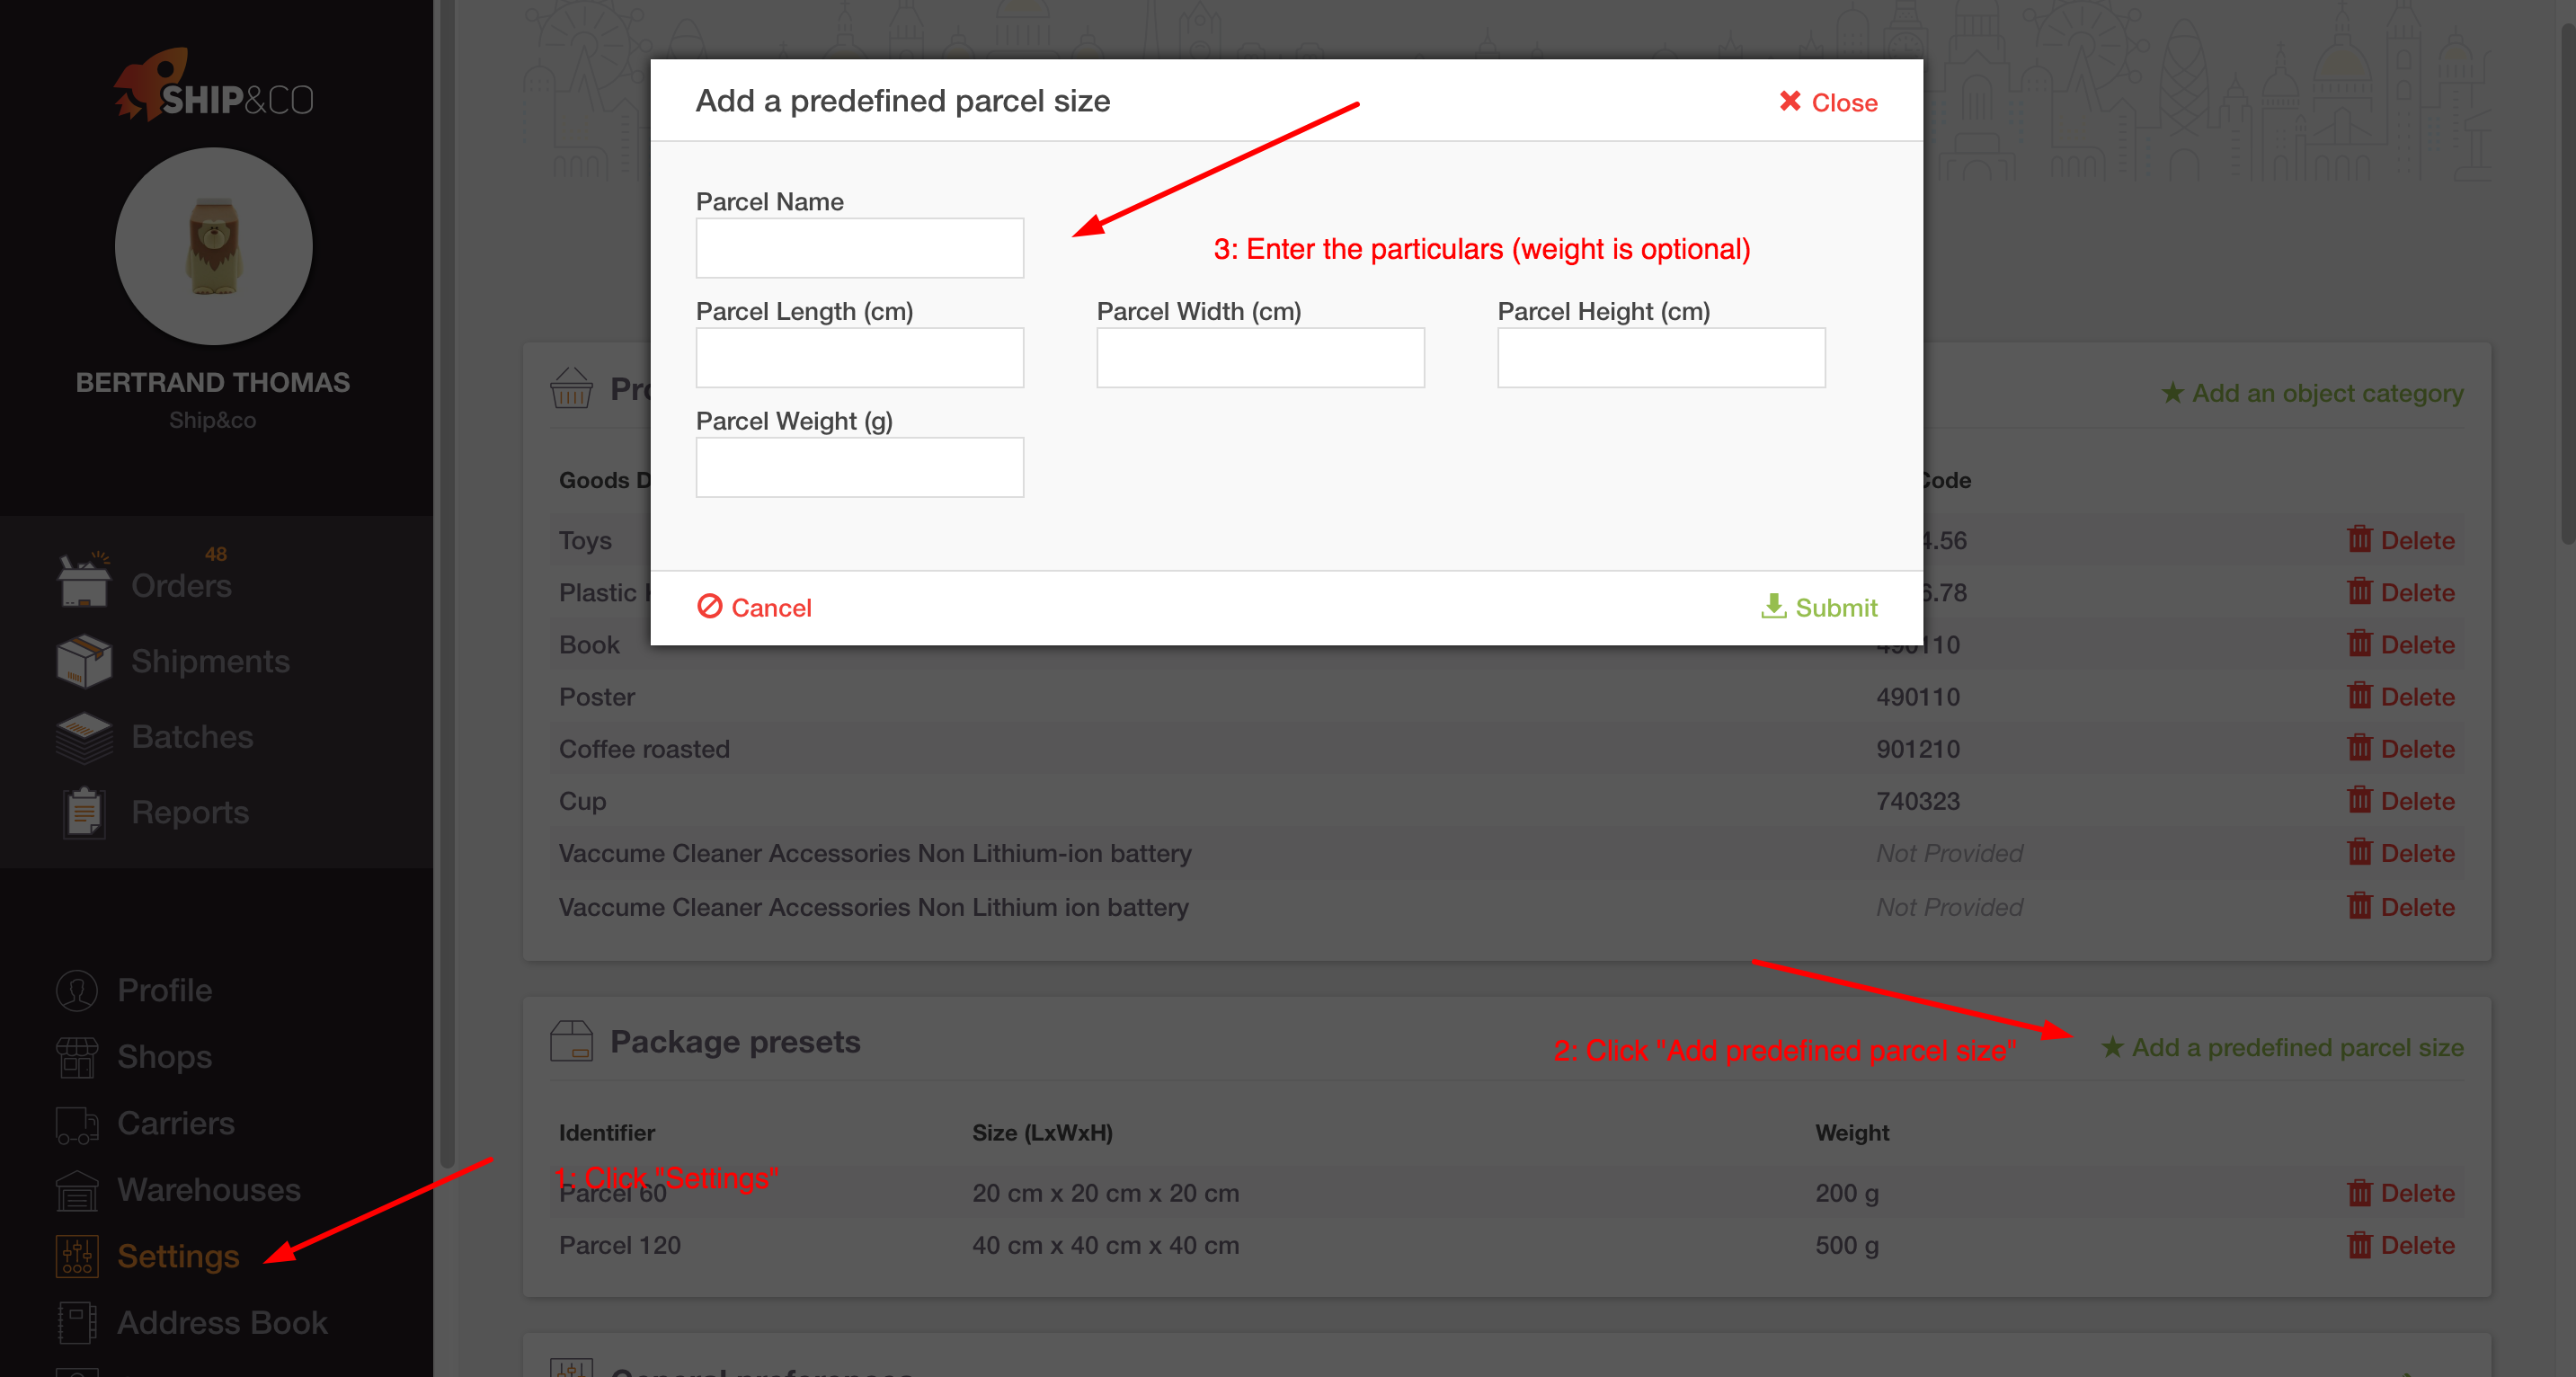Close the parcel size dialog
This screenshot has height=1377, width=2576.
tap(1828, 102)
